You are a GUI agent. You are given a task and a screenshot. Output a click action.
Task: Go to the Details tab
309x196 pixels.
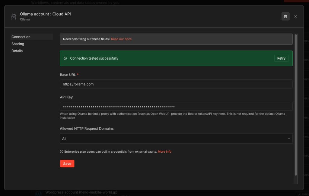click(17, 51)
